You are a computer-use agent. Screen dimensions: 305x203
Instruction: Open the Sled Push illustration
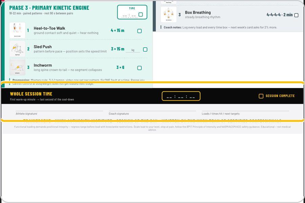[x=17, y=49]
